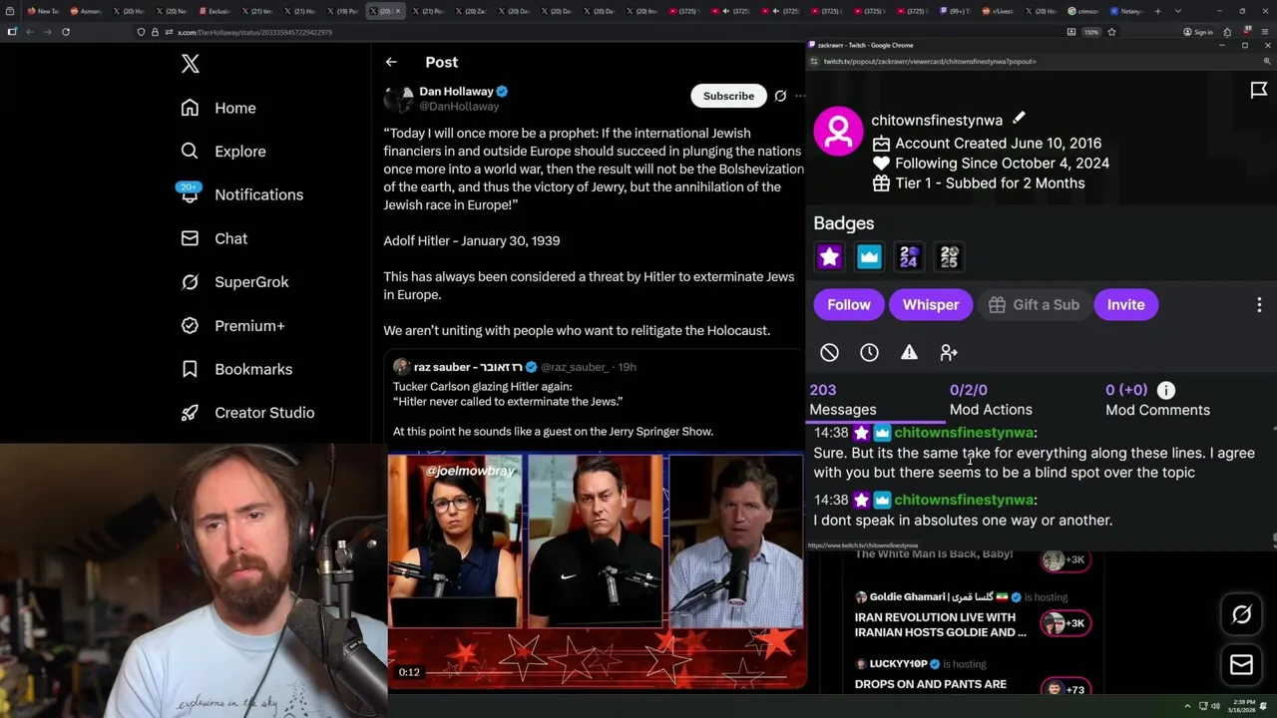Switch to the Netanyahu browser tab

click(x=1127, y=11)
